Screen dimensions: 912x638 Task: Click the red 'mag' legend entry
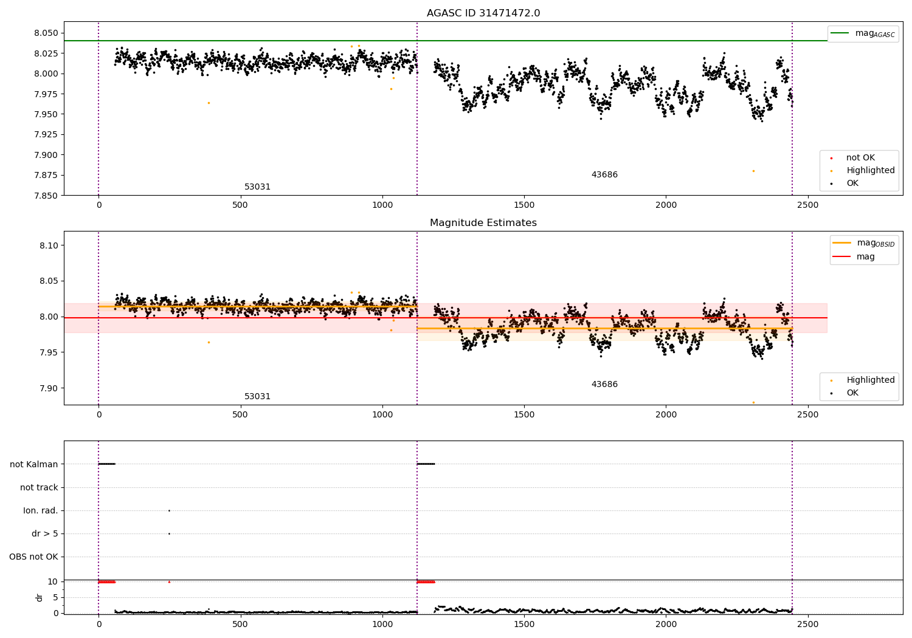tap(854, 257)
